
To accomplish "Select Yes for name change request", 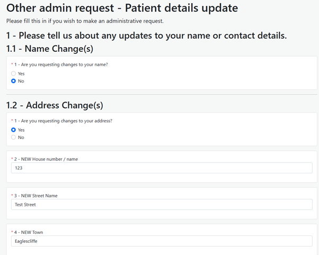I will coord(14,74).
